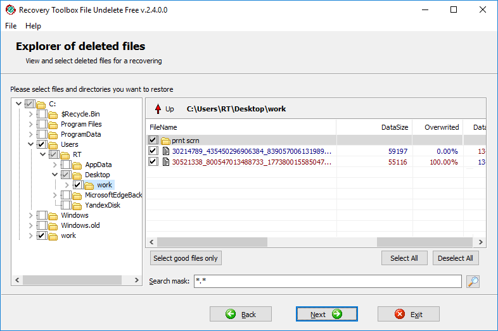Click the Windows folder icon
Screen dimensions: 498x331
(x=53, y=216)
